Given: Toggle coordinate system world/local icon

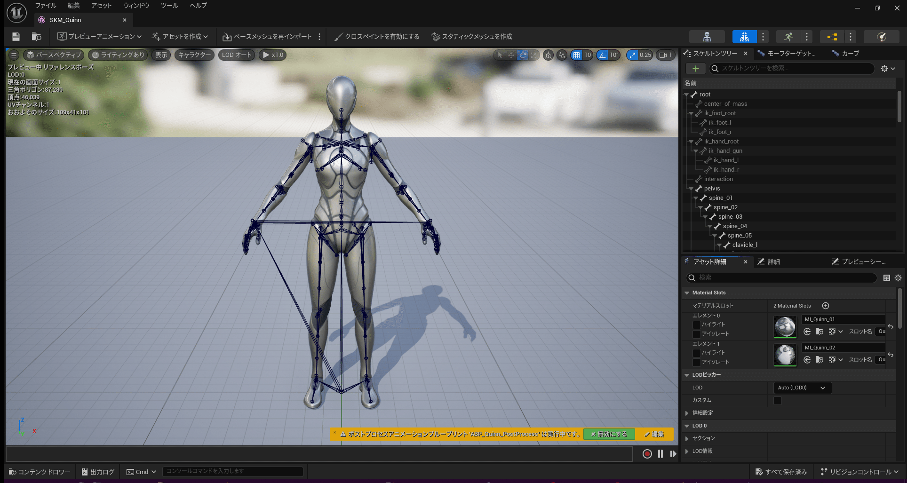Looking at the screenshot, I should [x=548, y=55].
